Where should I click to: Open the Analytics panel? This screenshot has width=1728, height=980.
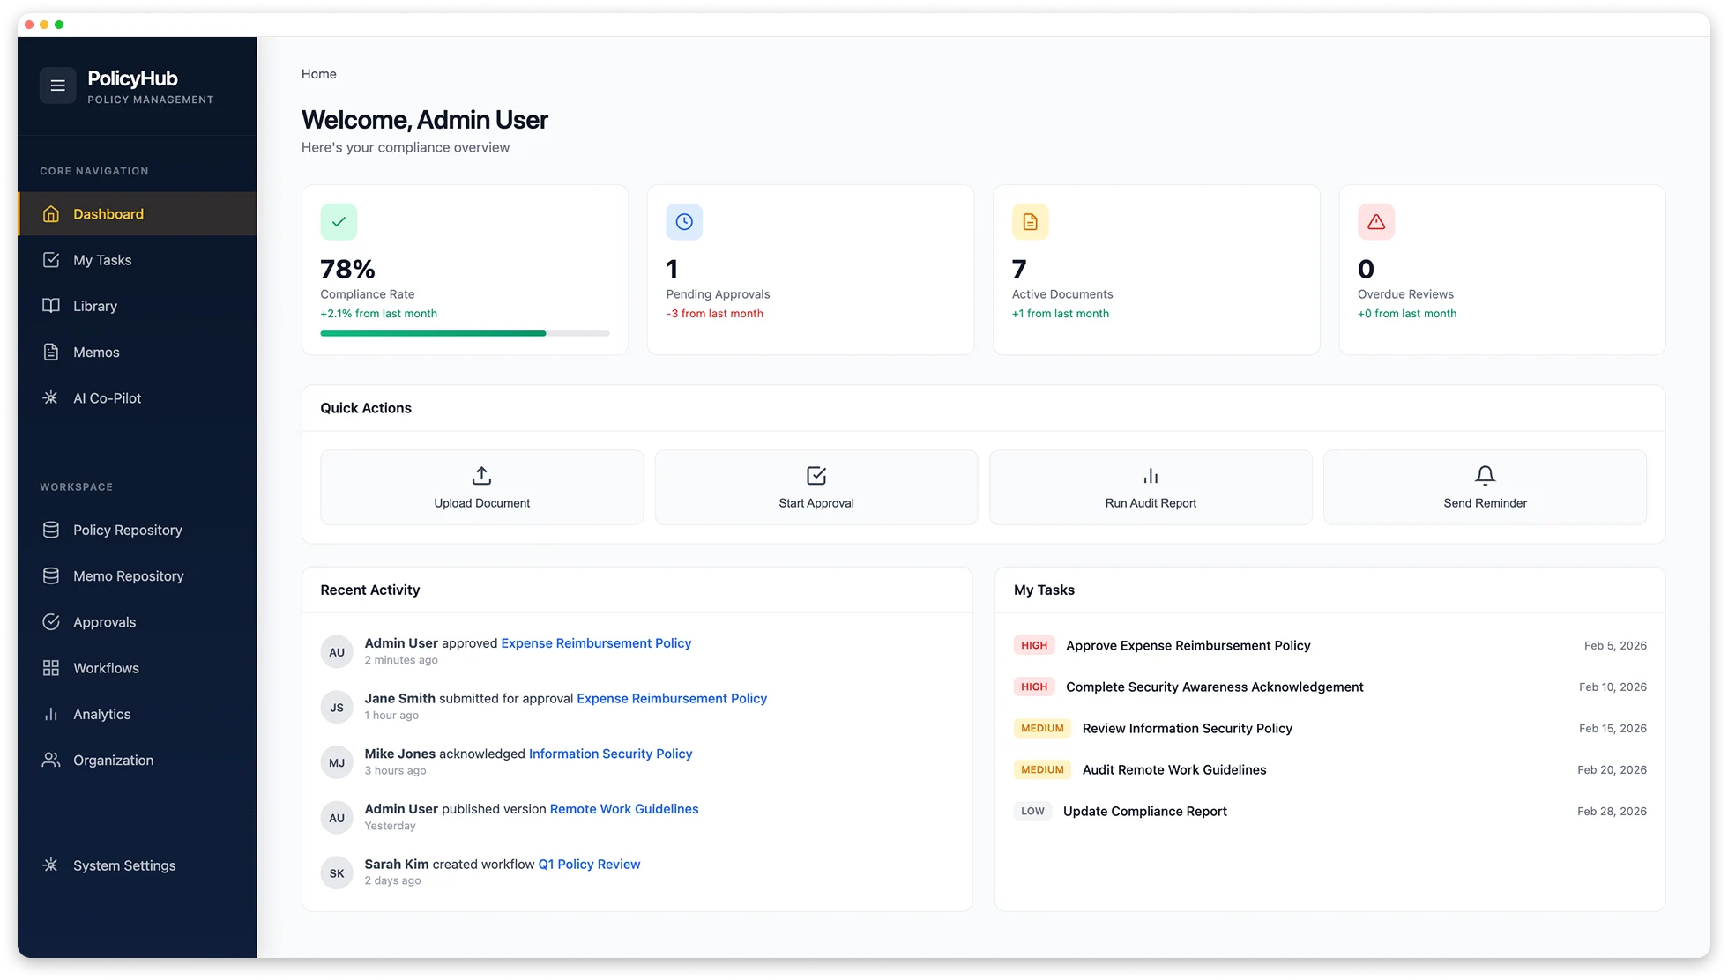coord(101,714)
